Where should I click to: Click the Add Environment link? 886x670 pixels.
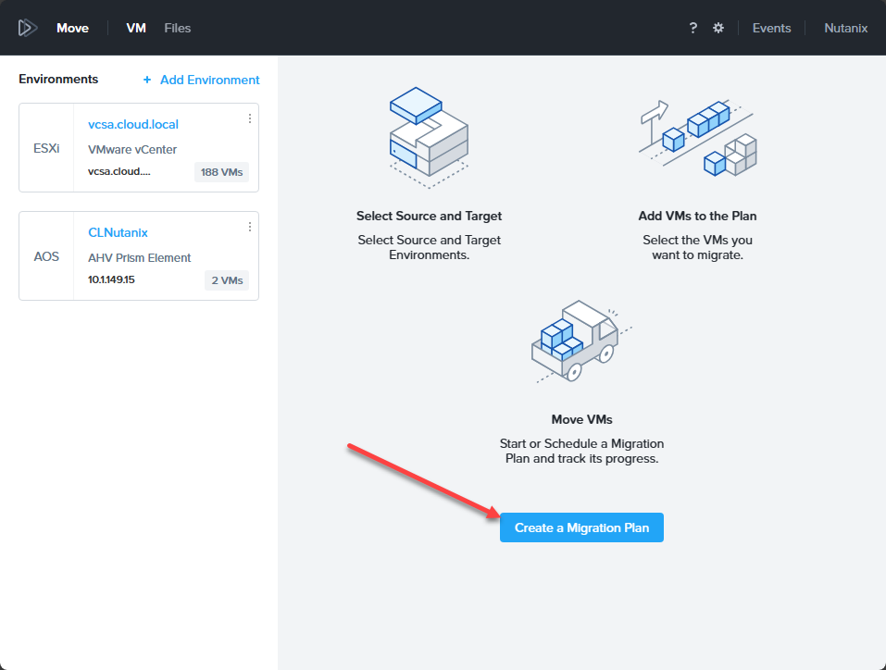click(x=210, y=81)
